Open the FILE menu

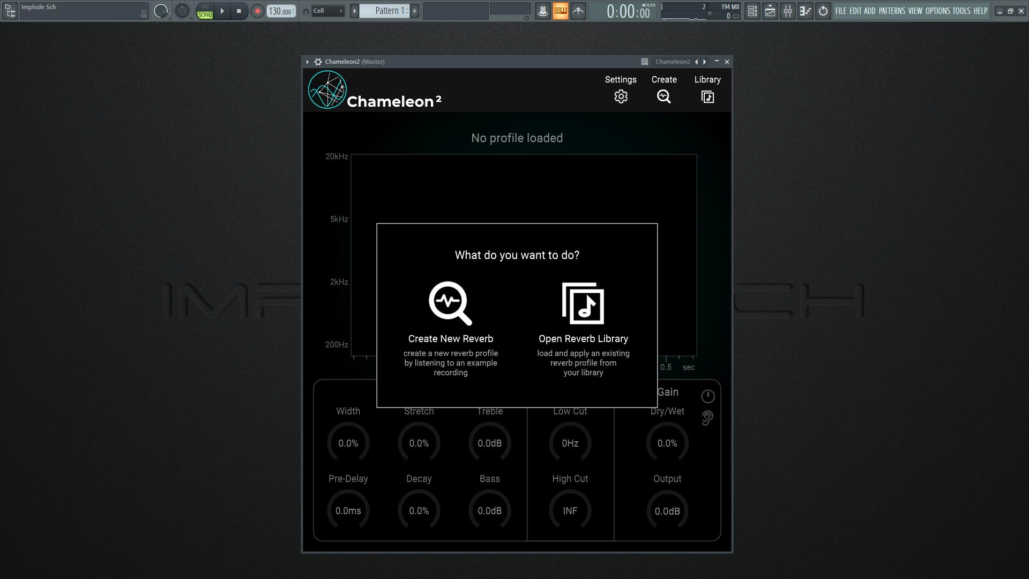(840, 11)
